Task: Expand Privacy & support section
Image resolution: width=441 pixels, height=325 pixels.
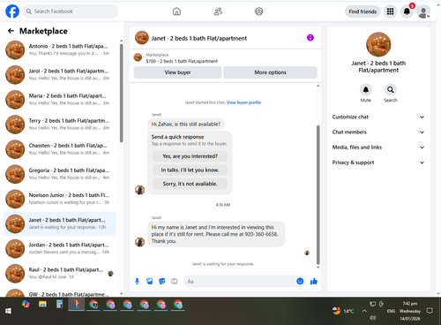Action: (x=378, y=162)
